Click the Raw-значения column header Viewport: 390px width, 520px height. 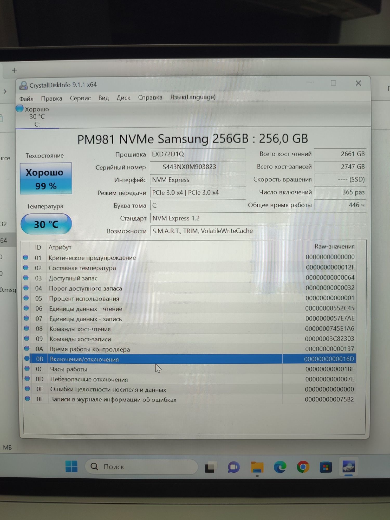(335, 246)
